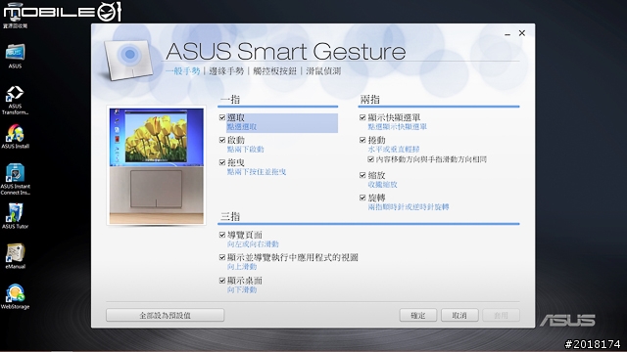Open WebStorage desktop shortcut
This screenshot has height=352, width=627.
[x=15, y=297]
